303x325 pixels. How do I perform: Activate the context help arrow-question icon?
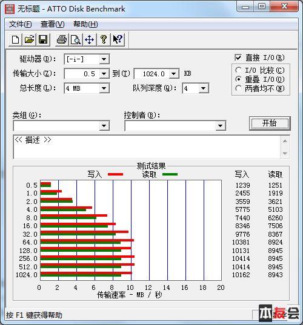tap(118, 39)
